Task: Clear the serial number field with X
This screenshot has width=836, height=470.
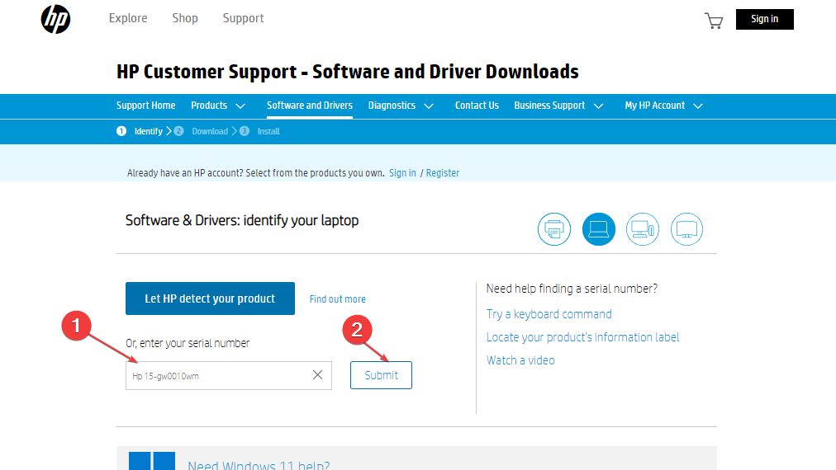Action: (318, 374)
